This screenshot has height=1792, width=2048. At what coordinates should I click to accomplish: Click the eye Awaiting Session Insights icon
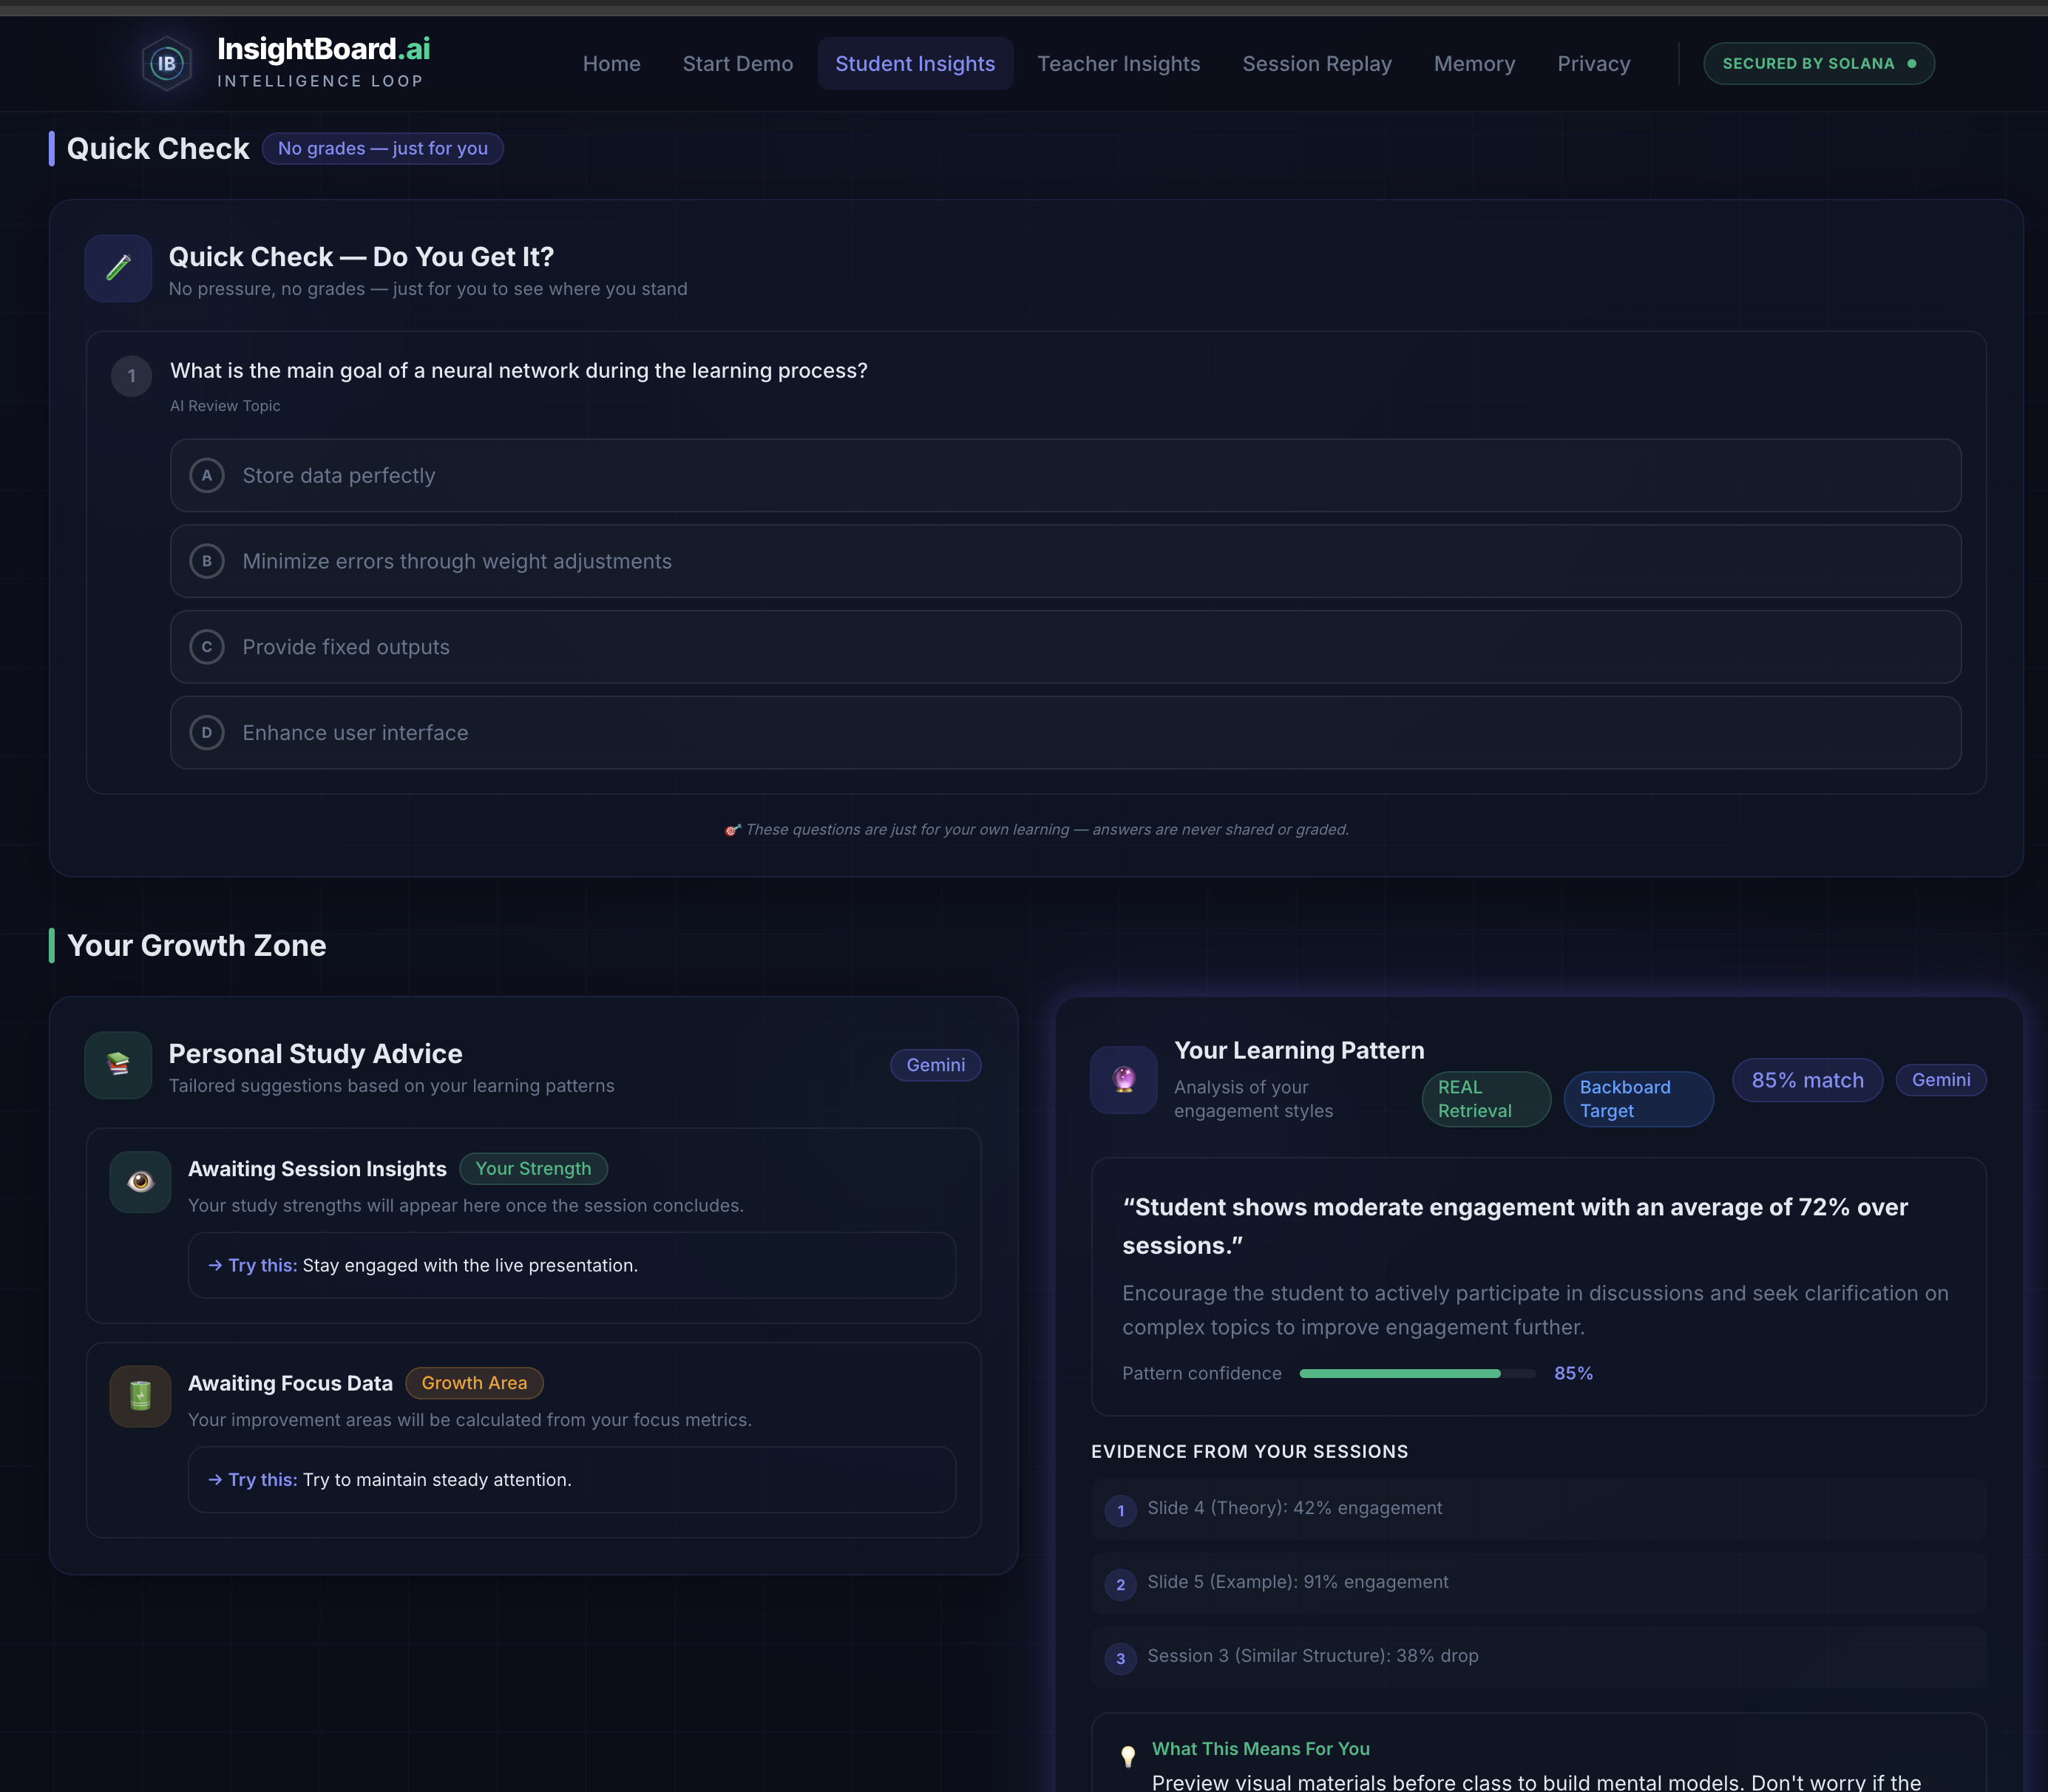pos(140,1182)
